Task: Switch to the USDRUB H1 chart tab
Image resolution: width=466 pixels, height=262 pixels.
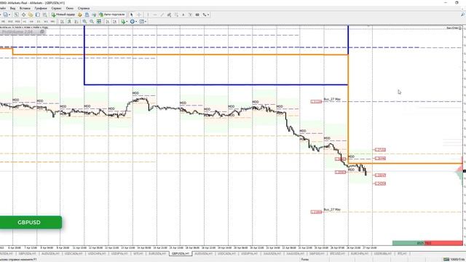Action: [x=383, y=254]
